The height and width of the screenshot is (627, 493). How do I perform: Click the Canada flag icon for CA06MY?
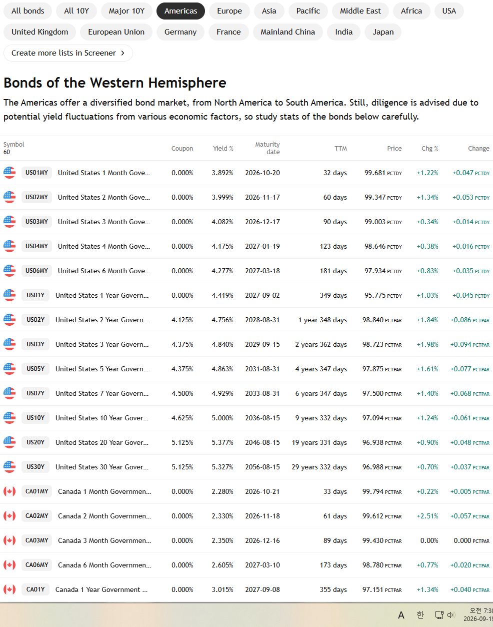9,565
